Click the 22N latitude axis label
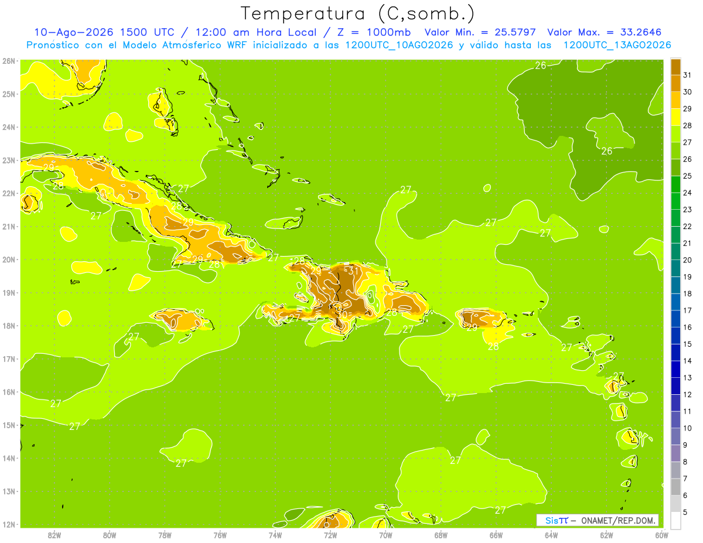 [x=9, y=193]
